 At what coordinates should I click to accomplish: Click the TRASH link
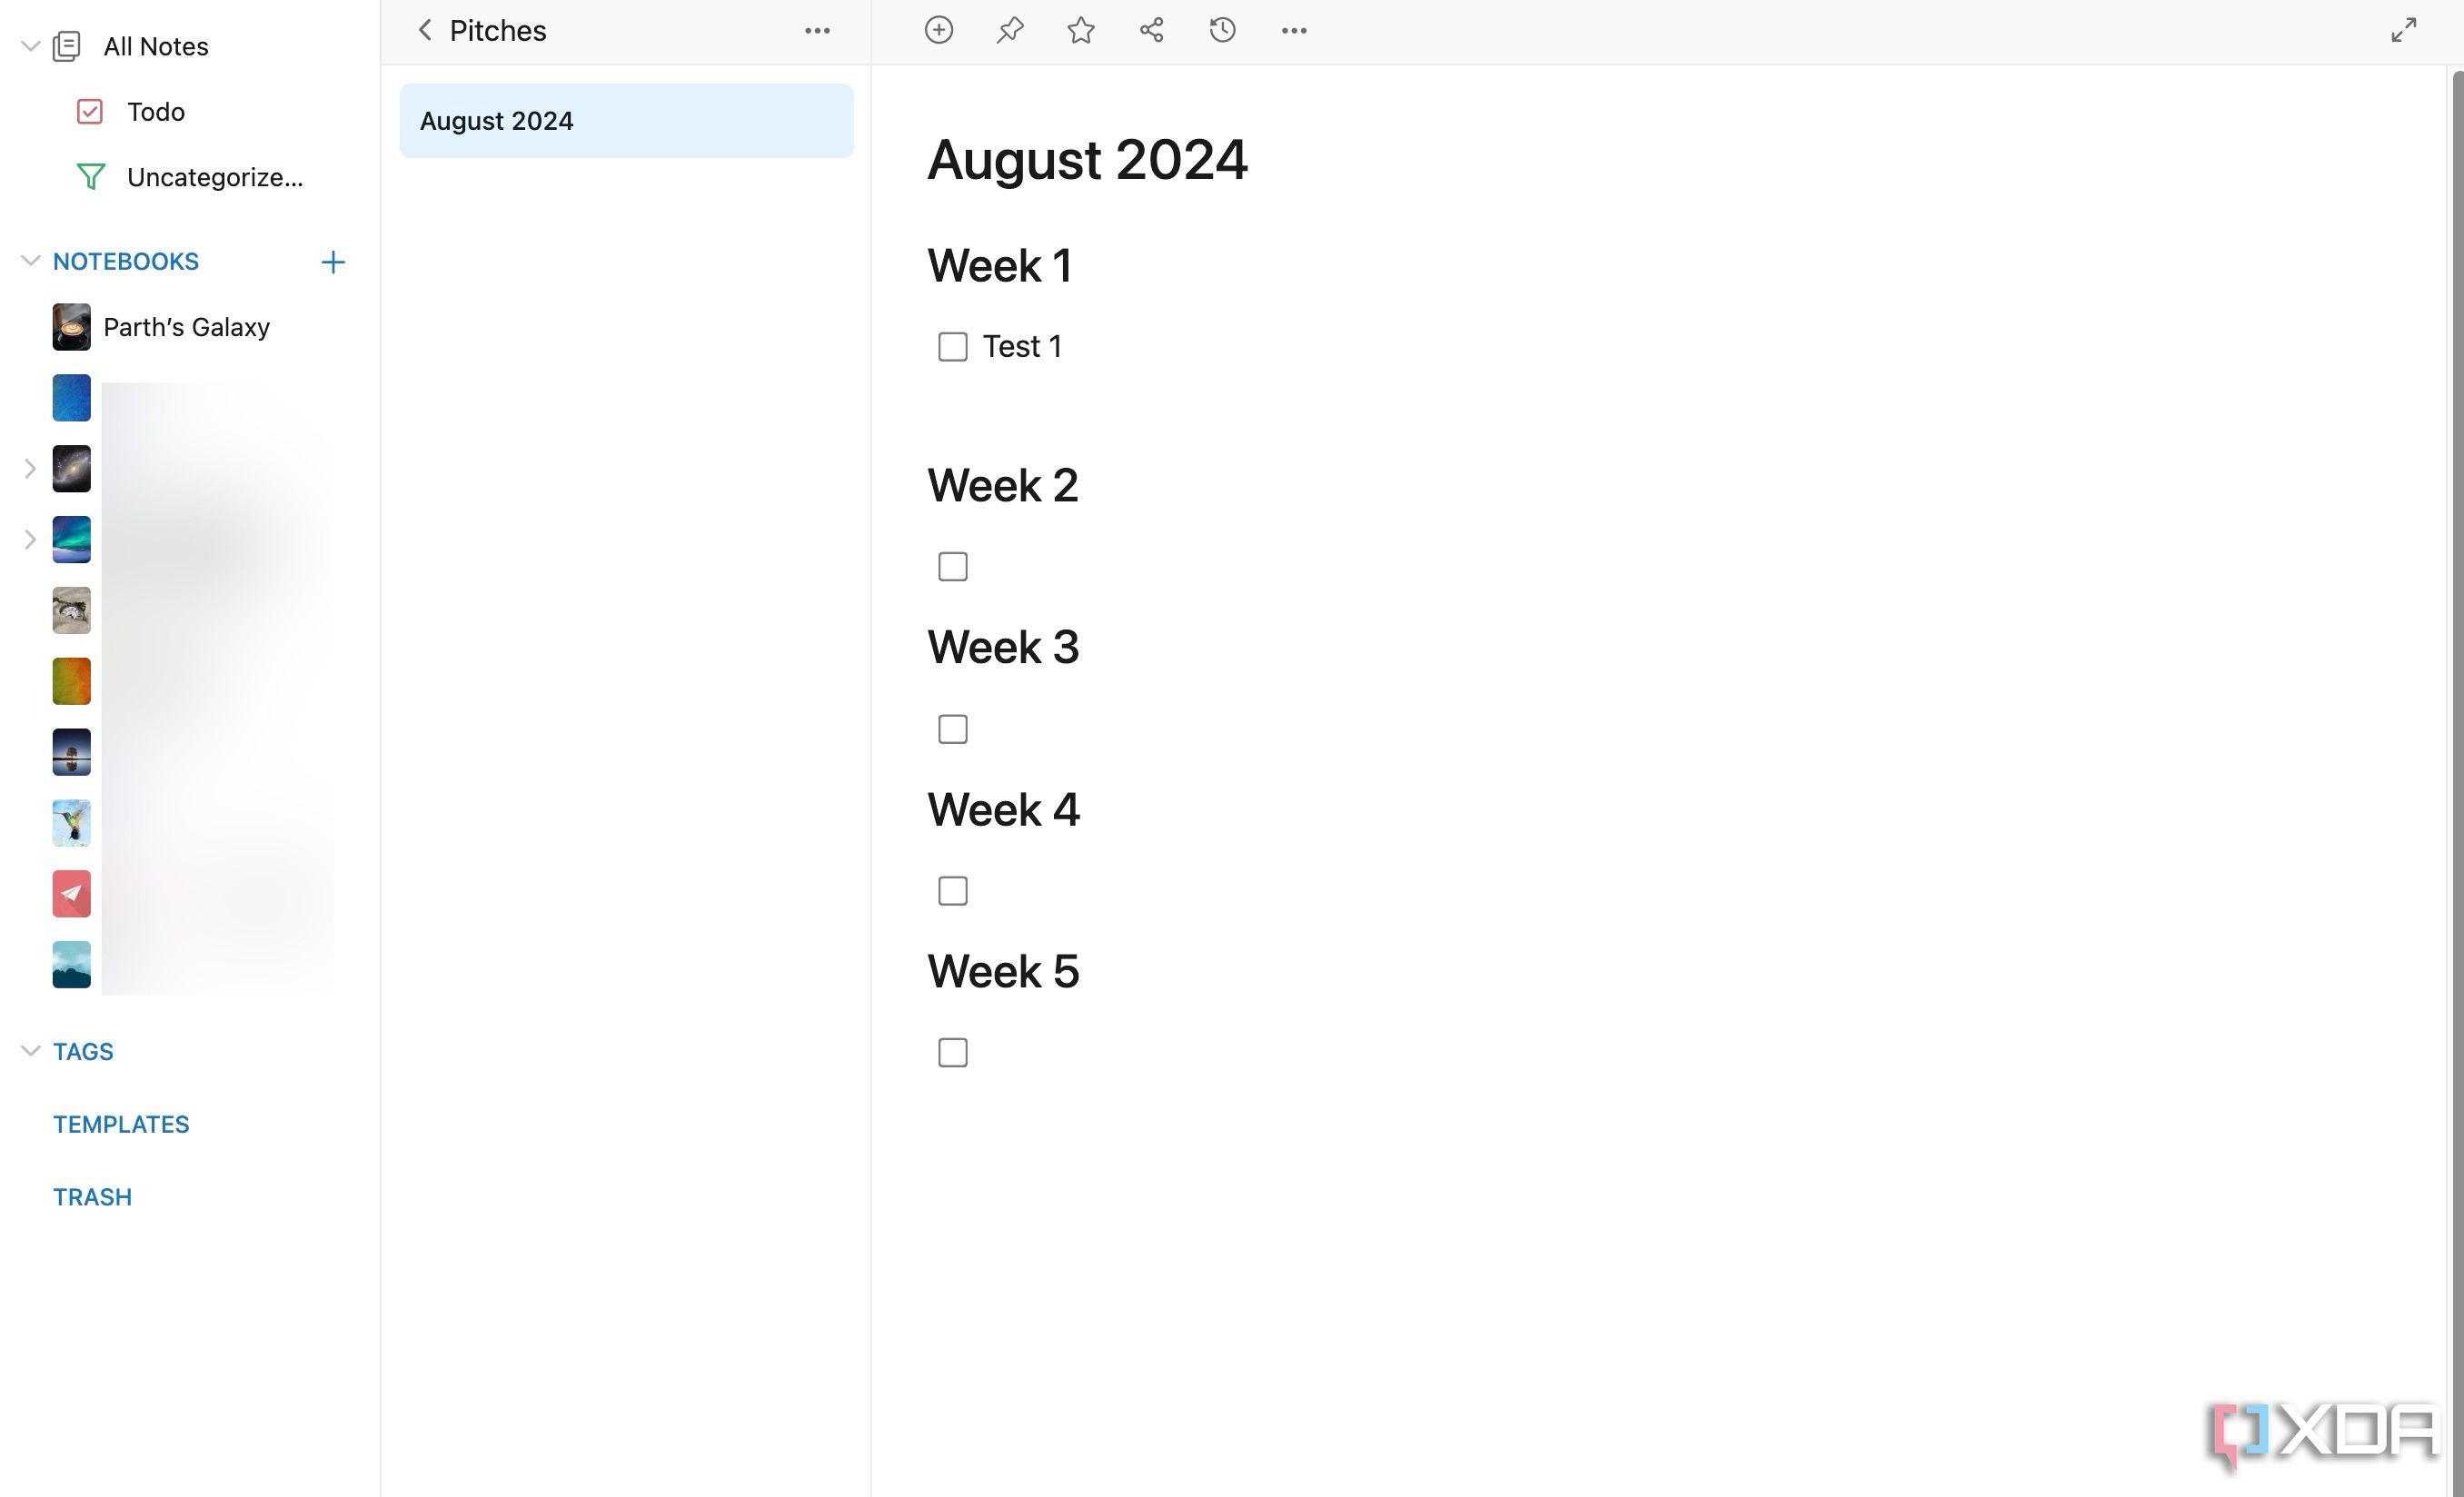92,1196
